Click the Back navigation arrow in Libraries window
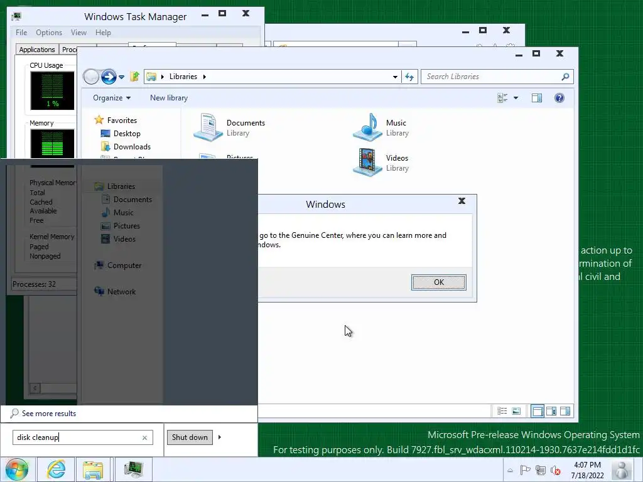 [91, 77]
